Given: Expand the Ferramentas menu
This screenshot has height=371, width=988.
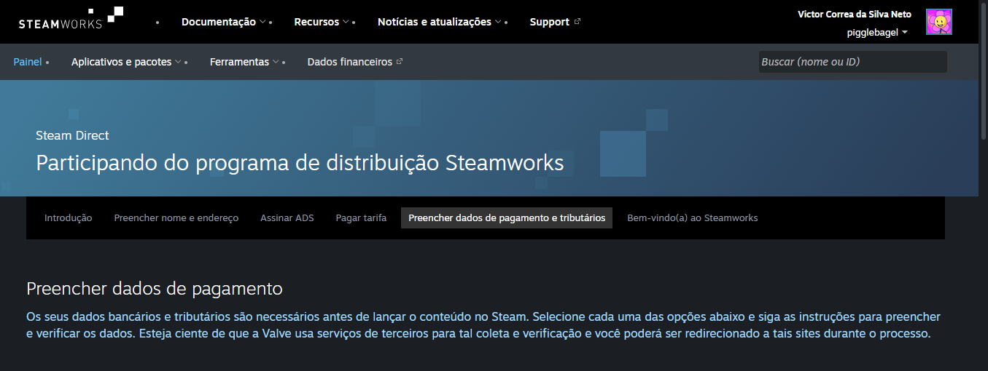Looking at the screenshot, I should point(244,62).
